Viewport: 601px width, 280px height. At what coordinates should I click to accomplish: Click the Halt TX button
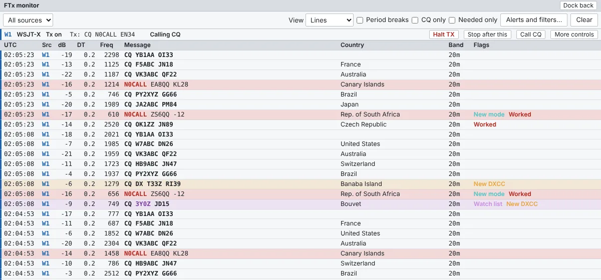[x=444, y=34]
